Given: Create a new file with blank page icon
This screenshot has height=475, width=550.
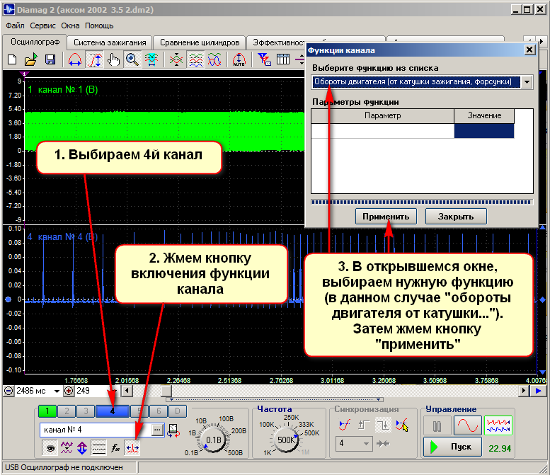Looking at the screenshot, I should [12, 59].
